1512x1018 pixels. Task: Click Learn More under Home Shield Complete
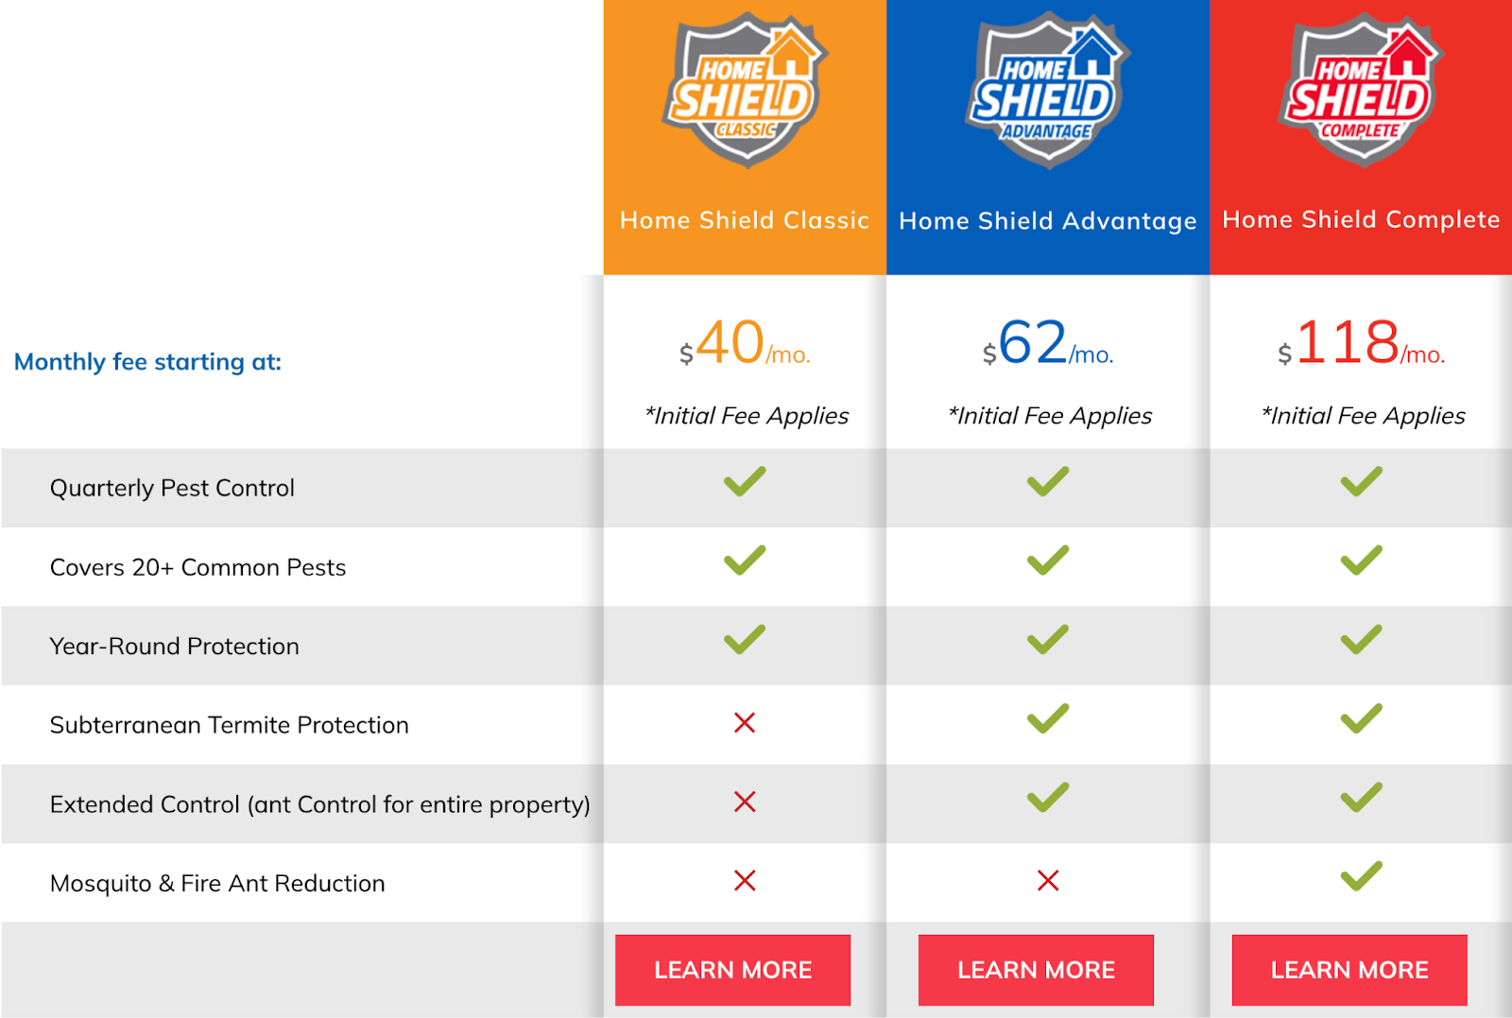[x=1349, y=970]
